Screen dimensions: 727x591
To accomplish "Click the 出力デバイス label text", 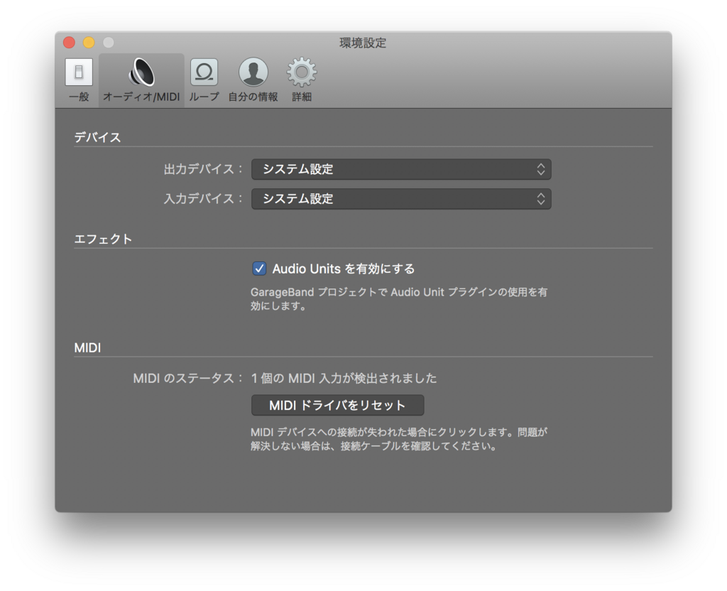I will coord(203,169).
